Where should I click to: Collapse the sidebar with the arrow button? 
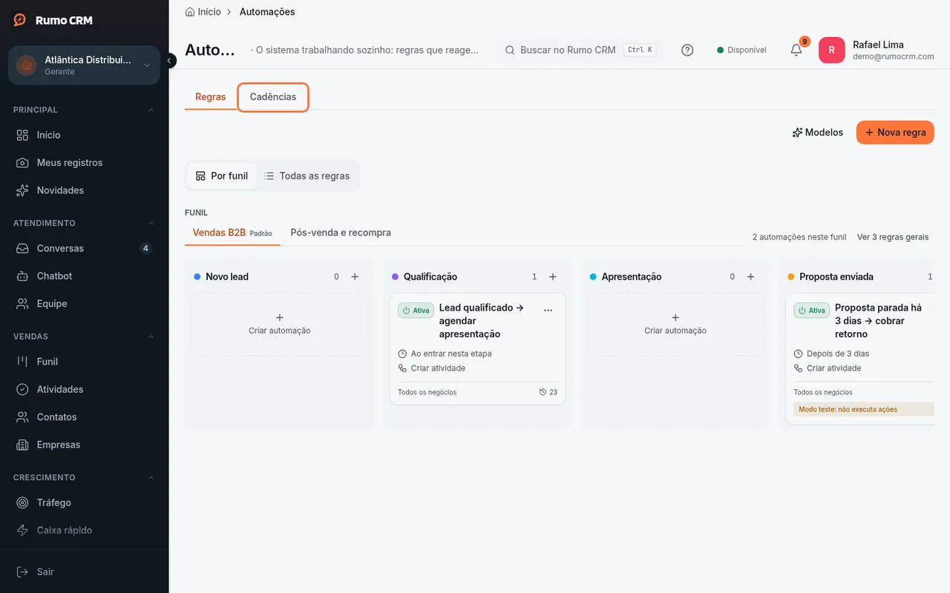pos(168,60)
